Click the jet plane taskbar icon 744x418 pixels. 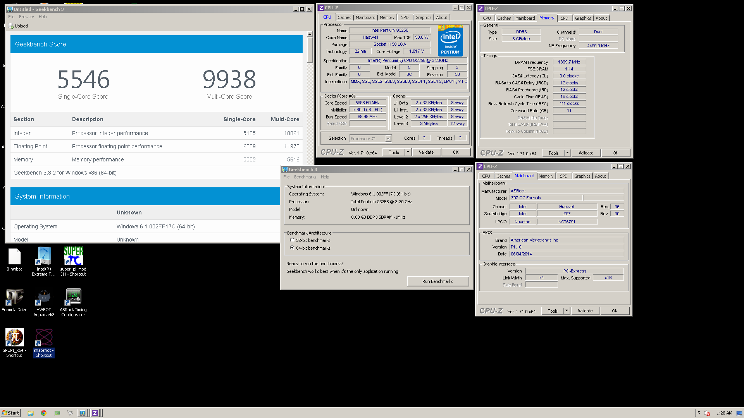pyautogui.click(x=70, y=413)
